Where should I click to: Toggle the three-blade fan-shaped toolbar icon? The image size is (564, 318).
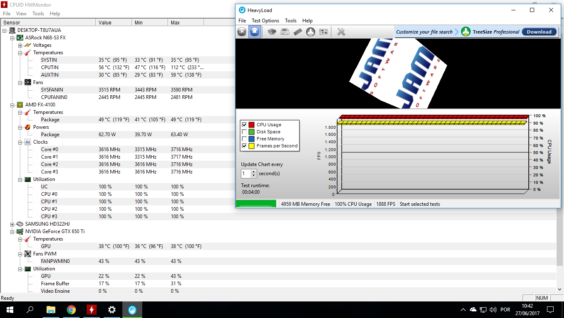[311, 31]
